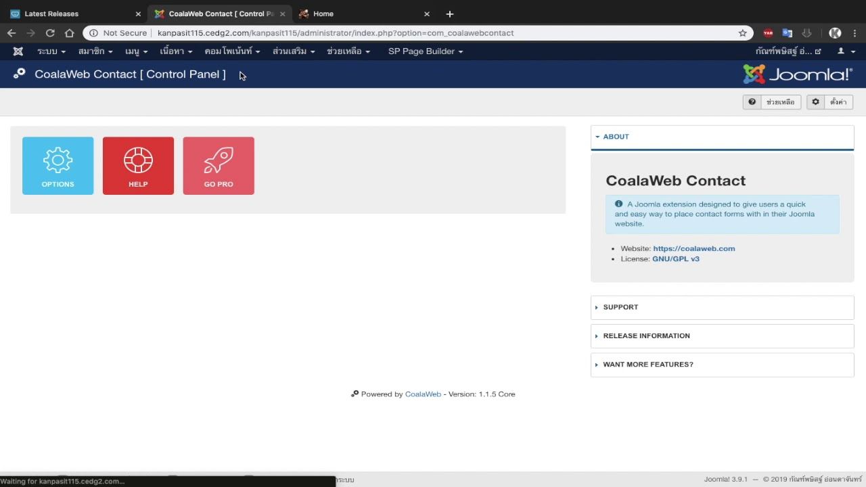
Task: Open the คอมโพเน้นท์ dropdown menu
Action: coord(232,51)
